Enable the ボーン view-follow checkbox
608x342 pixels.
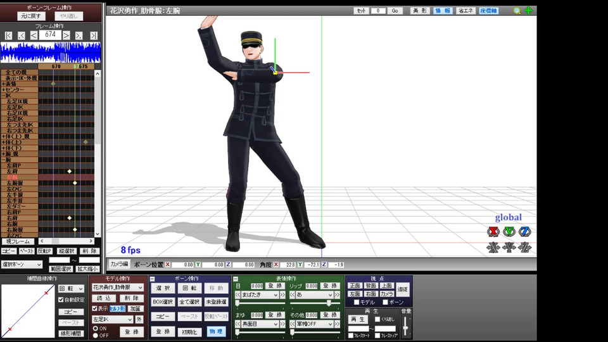point(384,302)
